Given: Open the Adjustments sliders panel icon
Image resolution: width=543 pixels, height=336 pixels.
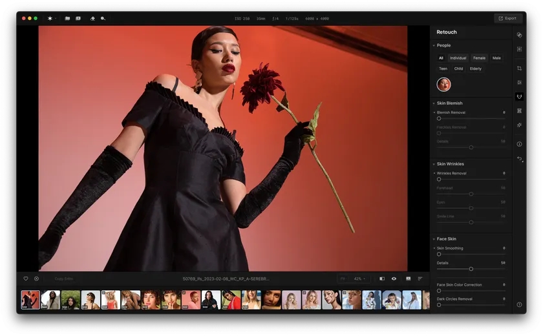Looking at the screenshot, I should [x=519, y=83].
